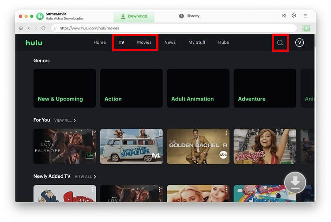Viewport: 331px width, 222px height.
Task: Open the Georgia show thumbnail
Action: (265, 146)
